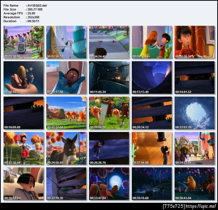Open the fish and bears frame 00:19:06.00
The width and height of the screenshot is (218, 210).
point(109,113)
